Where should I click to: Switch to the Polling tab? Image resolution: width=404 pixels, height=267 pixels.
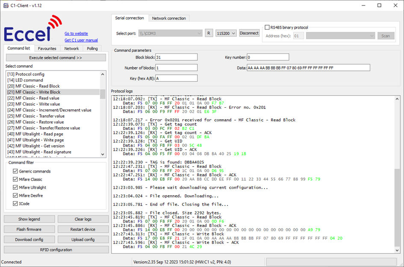coord(92,49)
